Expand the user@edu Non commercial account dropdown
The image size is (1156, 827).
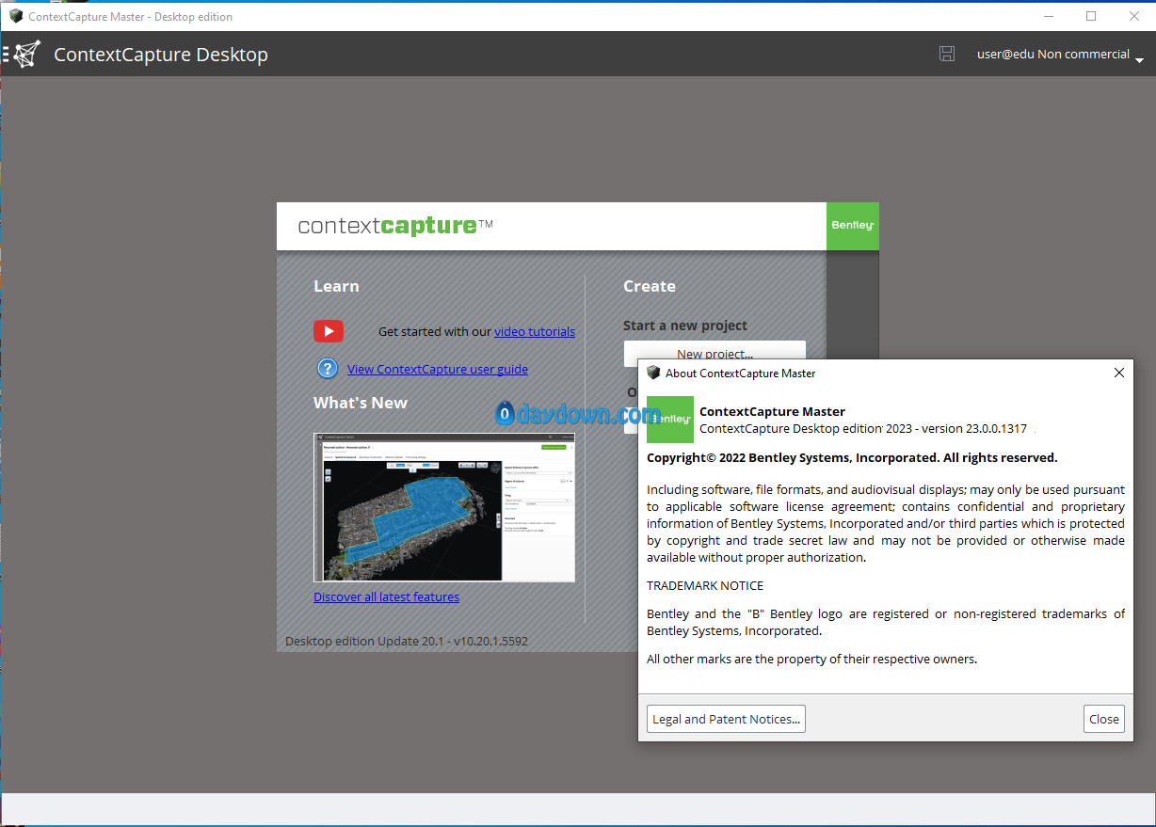click(1139, 59)
